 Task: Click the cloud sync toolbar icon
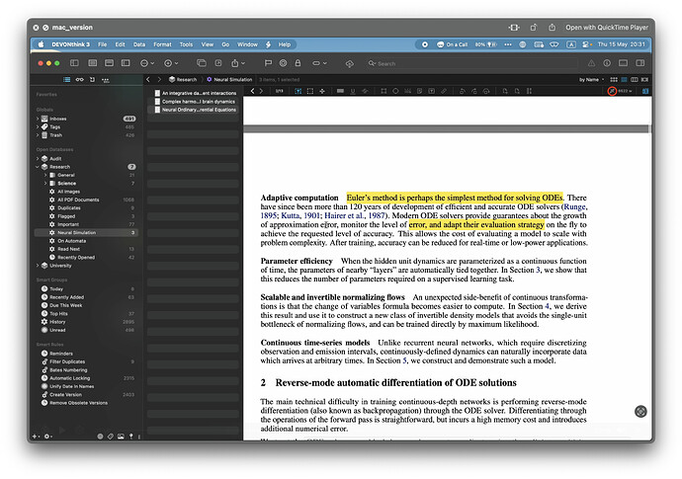349,63
